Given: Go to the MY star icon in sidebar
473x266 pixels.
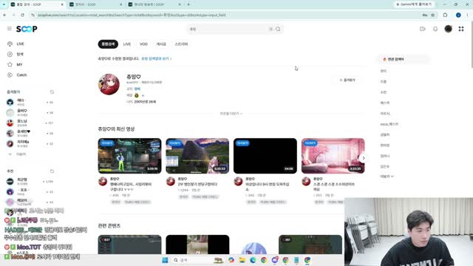Looking at the screenshot, I should point(10,64).
